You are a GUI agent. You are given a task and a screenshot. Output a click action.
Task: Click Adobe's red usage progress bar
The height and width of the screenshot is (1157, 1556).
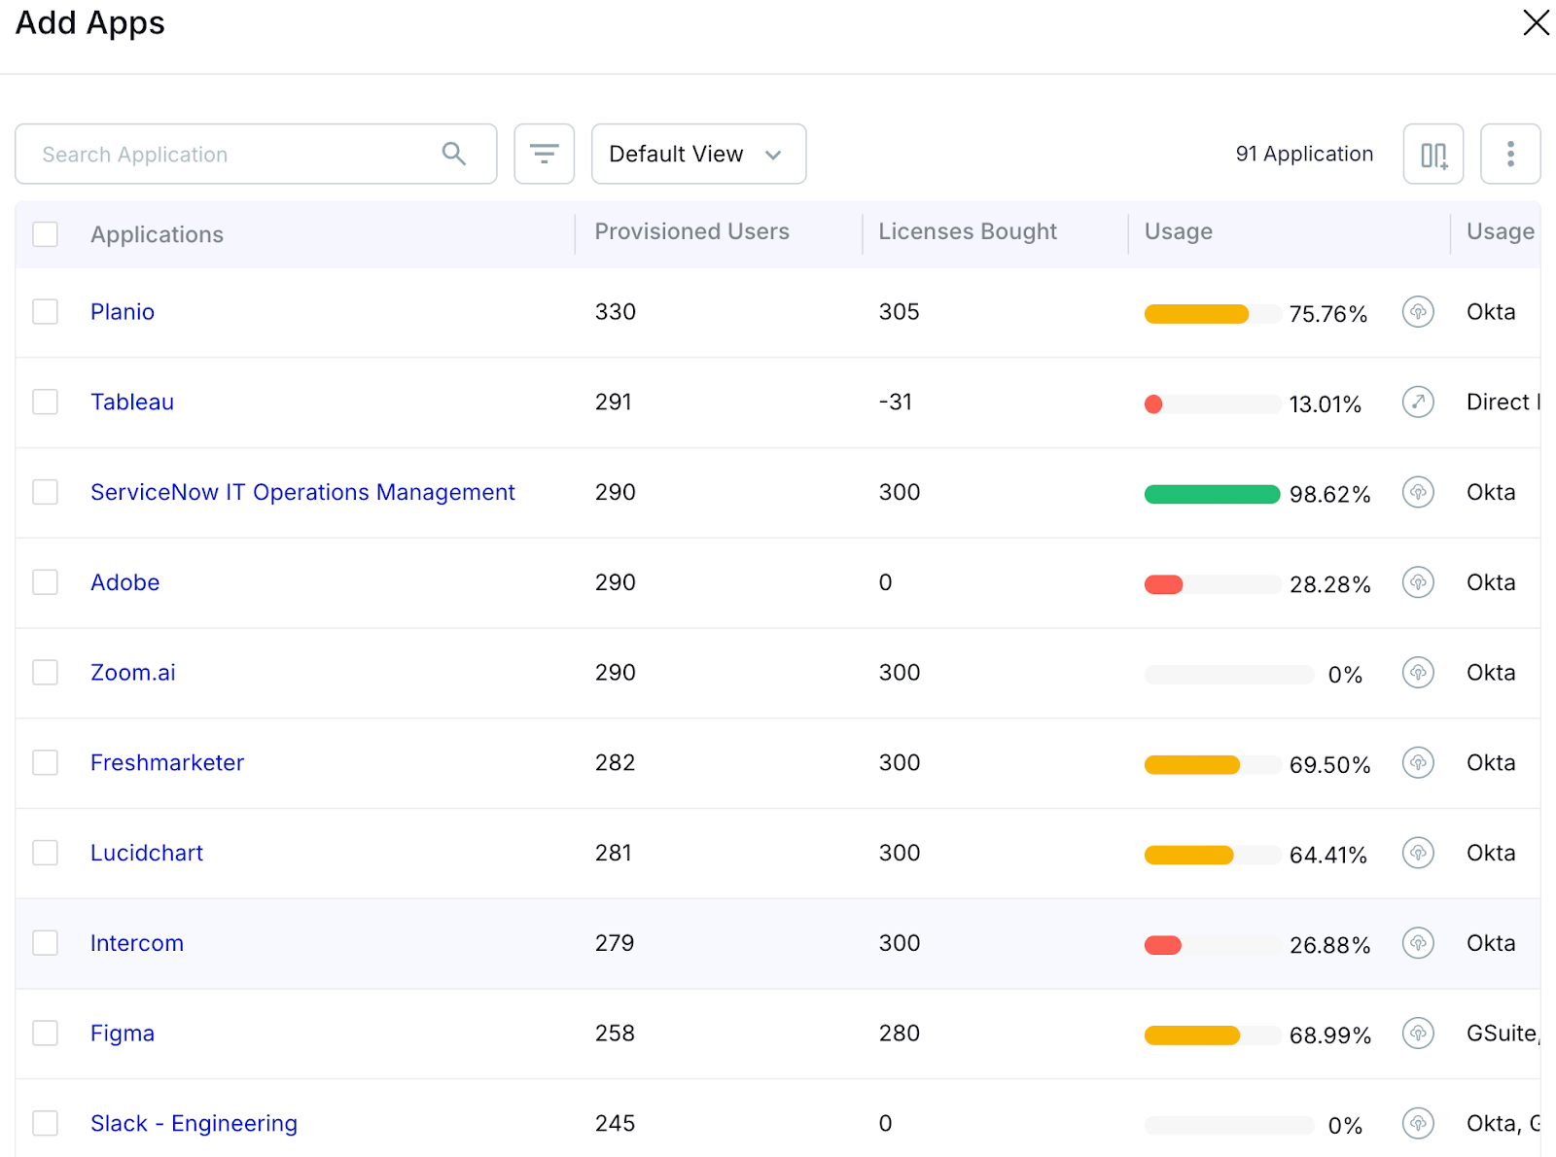[1163, 584]
